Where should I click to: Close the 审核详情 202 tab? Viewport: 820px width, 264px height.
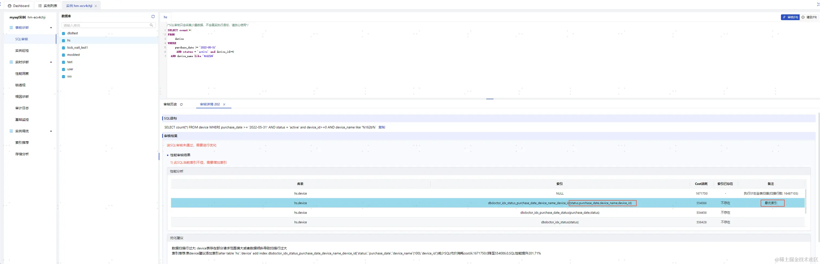[x=224, y=104]
